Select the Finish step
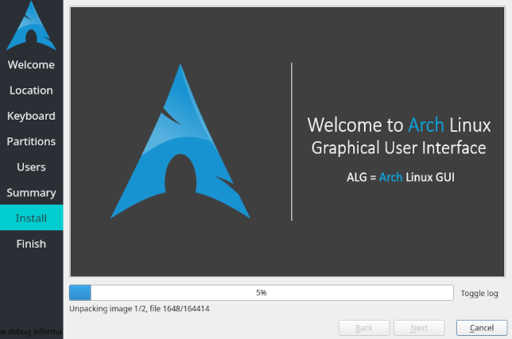Screen dimensions: 512x339 point(31,244)
